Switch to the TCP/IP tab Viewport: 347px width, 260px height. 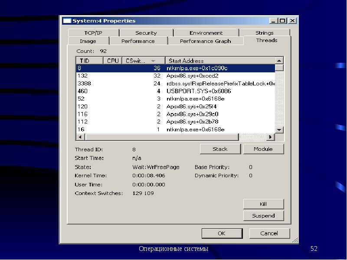tap(93, 33)
